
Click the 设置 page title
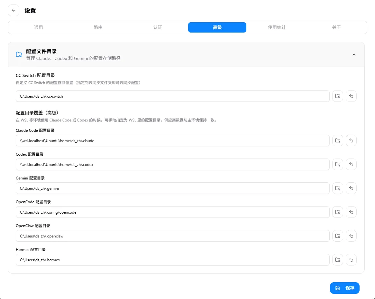[x=30, y=11]
